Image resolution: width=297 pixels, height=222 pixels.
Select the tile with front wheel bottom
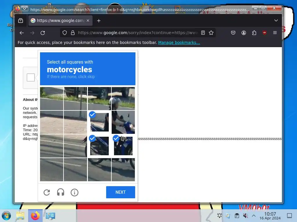pos(123,169)
